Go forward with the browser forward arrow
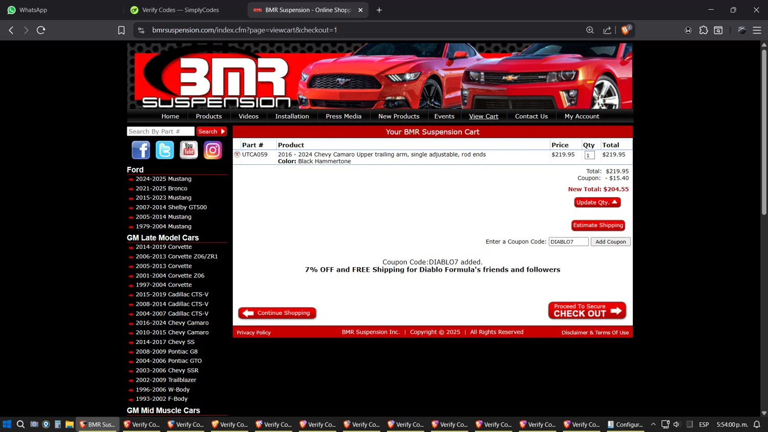The image size is (768, 432). 26,30
